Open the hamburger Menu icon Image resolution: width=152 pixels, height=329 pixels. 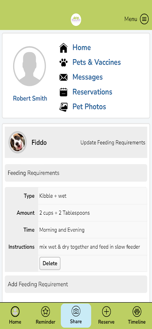(x=144, y=19)
